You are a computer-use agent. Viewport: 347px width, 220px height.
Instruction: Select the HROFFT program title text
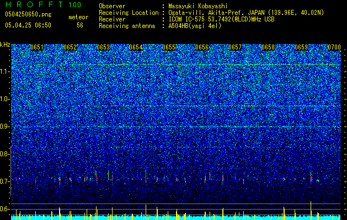34,4
